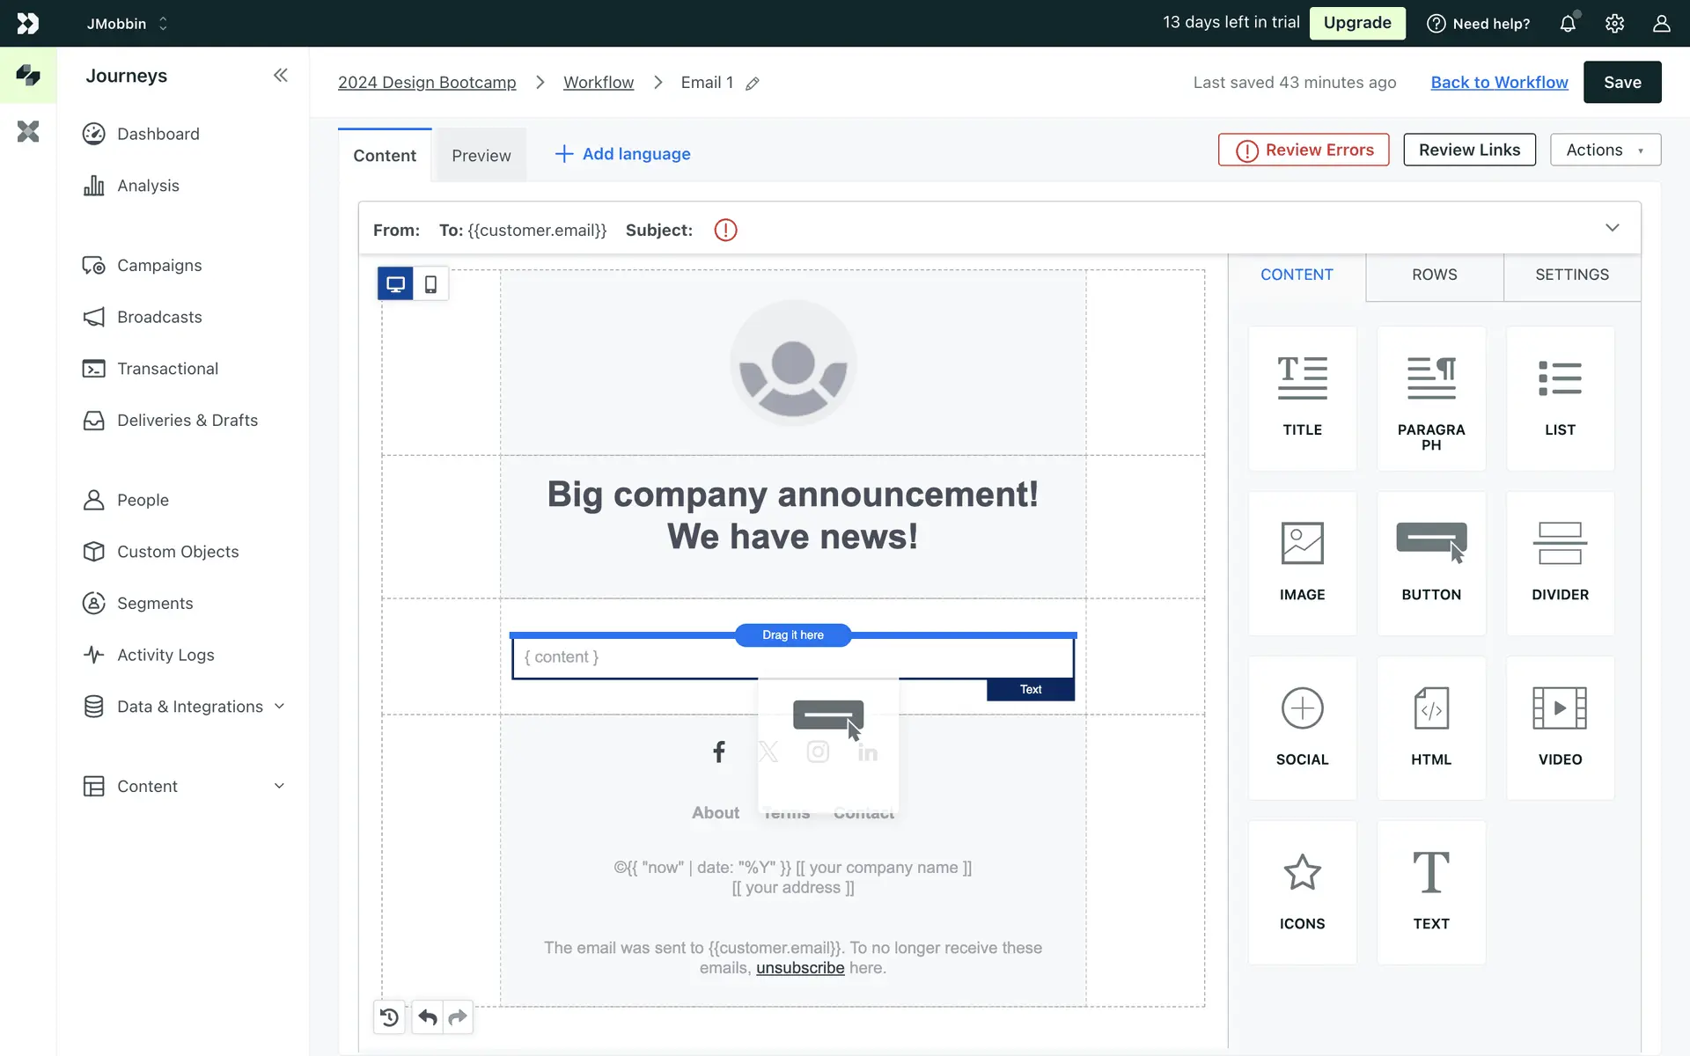The width and height of the screenshot is (1690, 1056).
Task: Expand Data & Integrations menu
Action: 279,707
